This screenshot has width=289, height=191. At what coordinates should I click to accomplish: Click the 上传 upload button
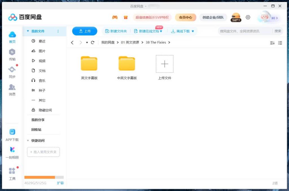(x=84, y=31)
